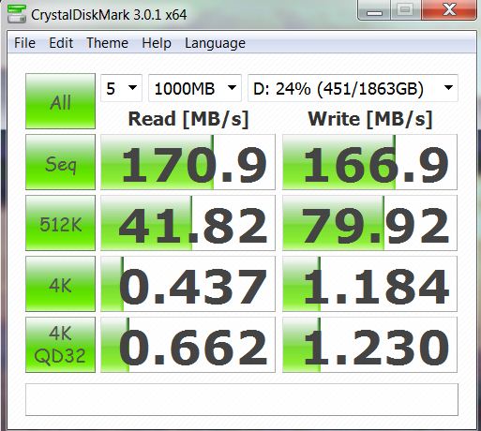481x431 pixels.
Task: Start the 512K benchmark test
Action: (60, 223)
